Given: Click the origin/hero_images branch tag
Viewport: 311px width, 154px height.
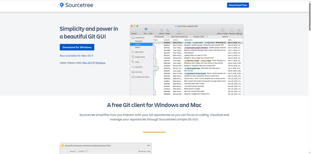Looking at the screenshot, I should pos(192,61).
